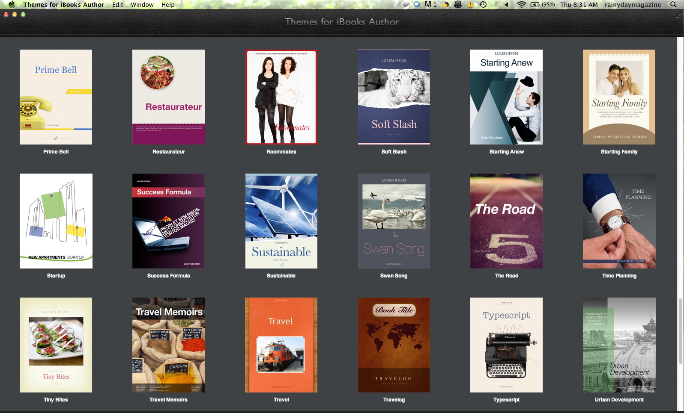Select the Roommates theme cover
The image size is (684, 413).
(281, 97)
